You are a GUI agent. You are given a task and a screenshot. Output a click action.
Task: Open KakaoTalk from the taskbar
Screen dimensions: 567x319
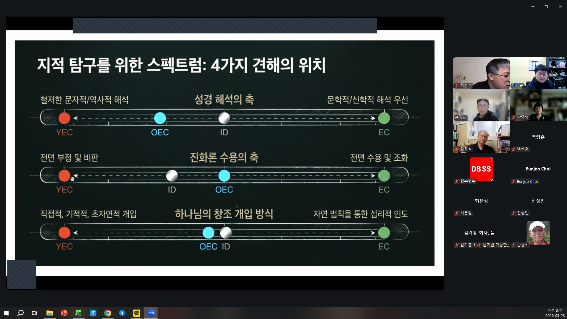coord(137,313)
